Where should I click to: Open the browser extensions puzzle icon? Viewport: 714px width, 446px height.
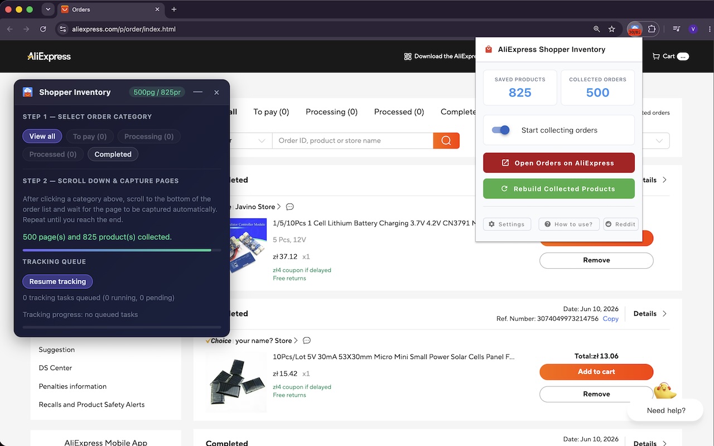(652, 29)
